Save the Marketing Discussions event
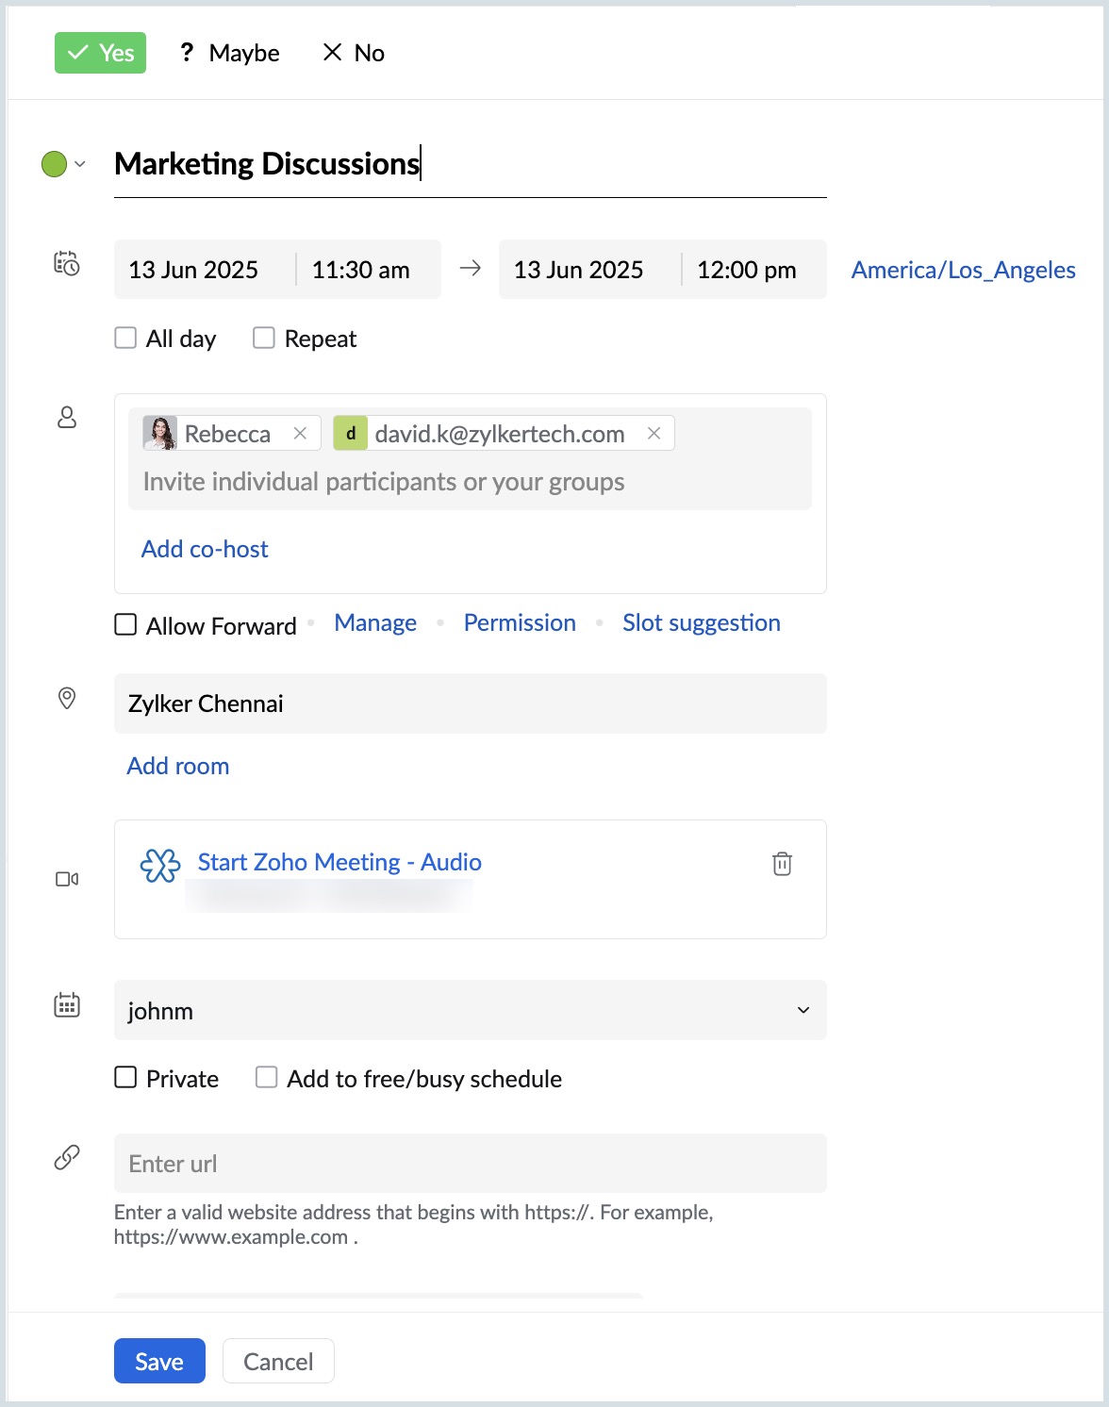This screenshot has width=1109, height=1407. pos(159,1361)
